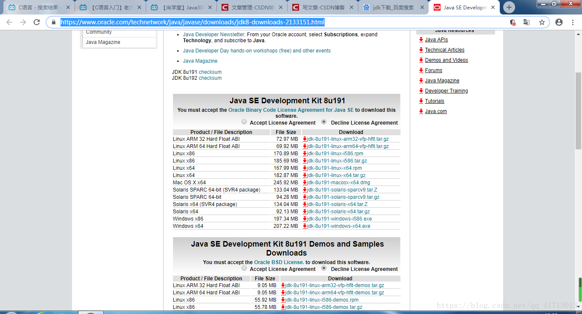Click the page vertical scrollbar thumb

tap(578, 111)
